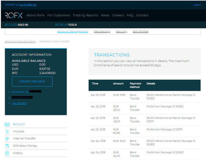Open the Account Management tab
The width and height of the screenshot is (206, 160).
(x=73, y=31)
